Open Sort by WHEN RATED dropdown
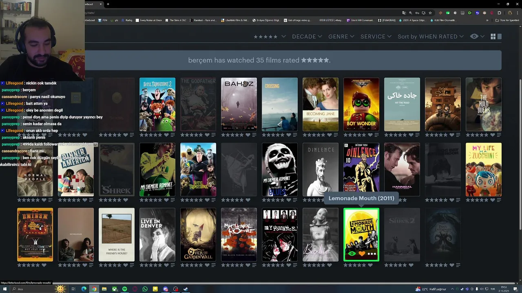The image size is (522, 293). pyautogui.click(x=431, y=37)
